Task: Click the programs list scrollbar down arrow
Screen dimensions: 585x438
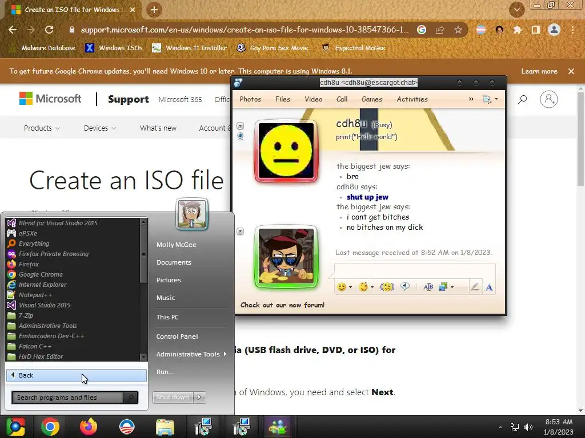Action: pyautogui.click(x=143, y=357)
